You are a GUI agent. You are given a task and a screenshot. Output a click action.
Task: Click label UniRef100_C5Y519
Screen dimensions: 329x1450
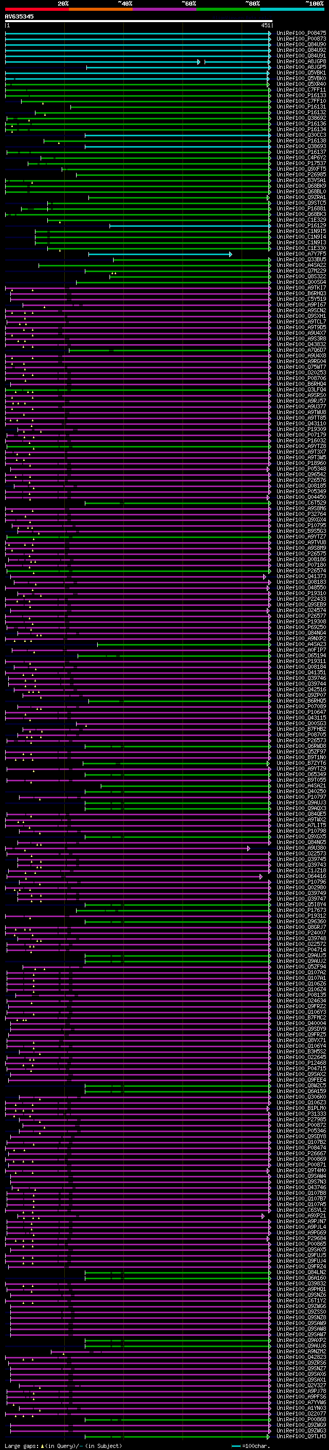pos(301,299)
